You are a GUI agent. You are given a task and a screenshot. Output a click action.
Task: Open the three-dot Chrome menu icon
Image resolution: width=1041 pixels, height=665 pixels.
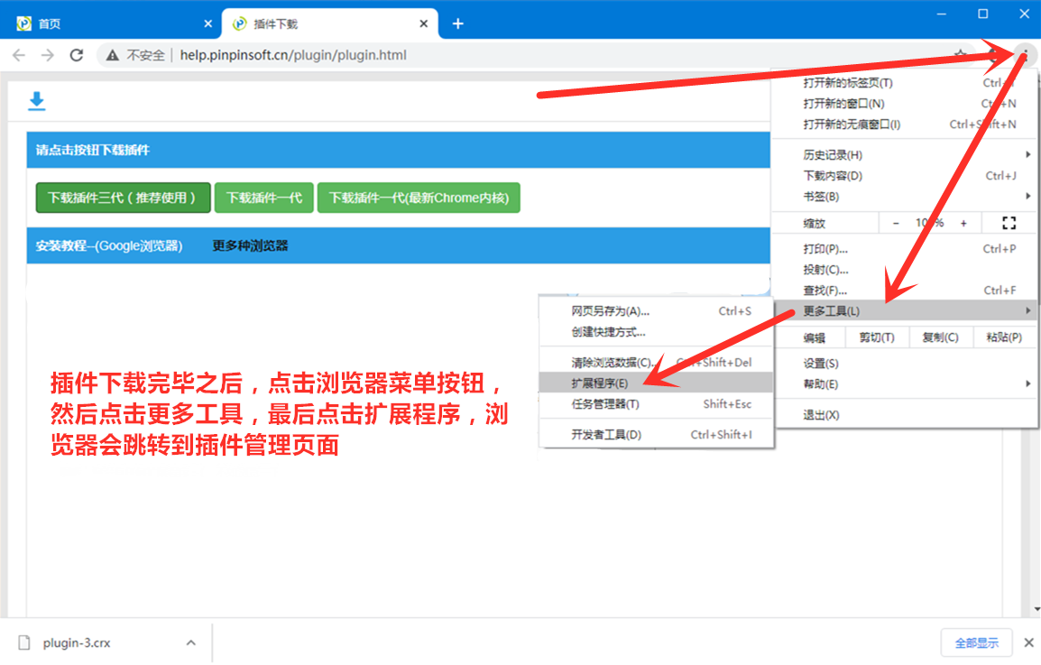click(1024, 55)
